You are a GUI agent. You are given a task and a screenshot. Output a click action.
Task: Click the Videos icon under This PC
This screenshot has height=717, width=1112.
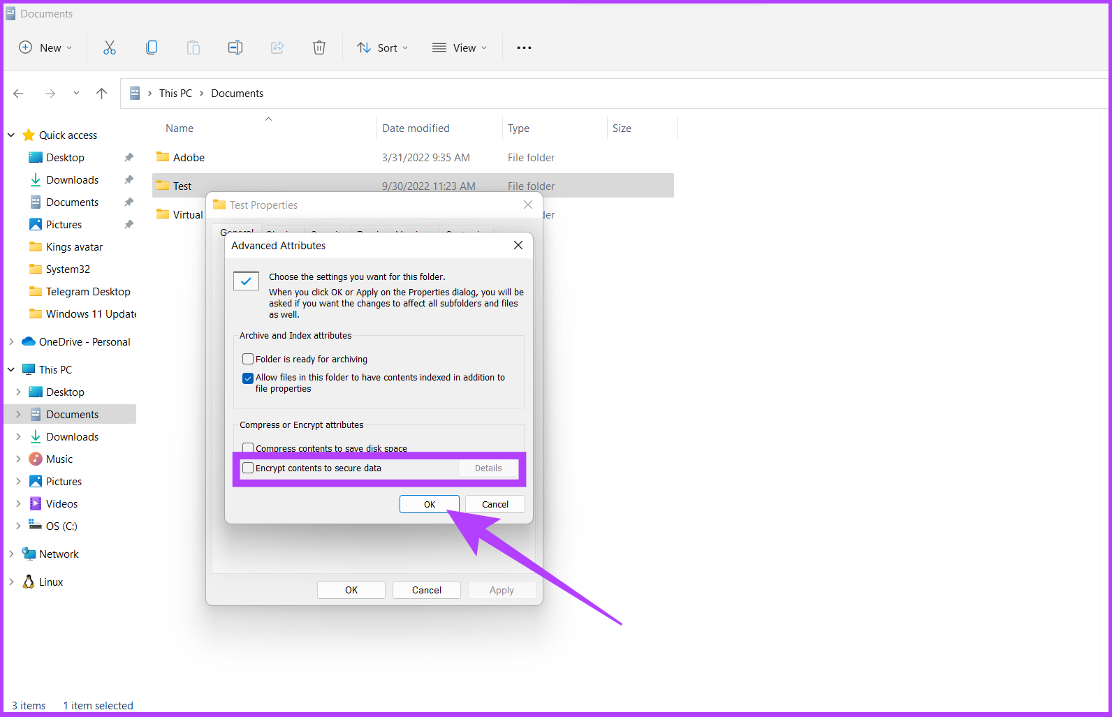(36, 504)
